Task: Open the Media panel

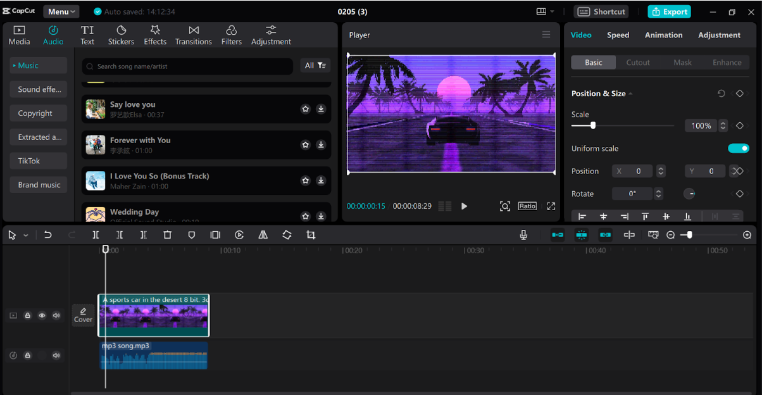Action: click(x=19, y=35)
